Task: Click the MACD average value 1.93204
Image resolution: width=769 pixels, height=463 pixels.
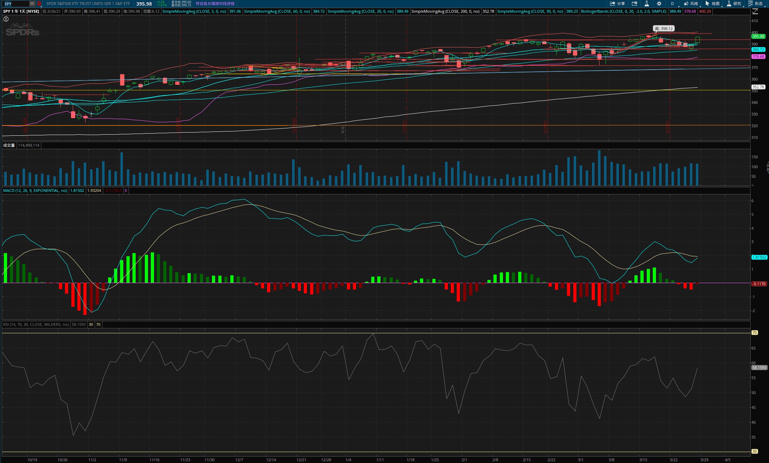Action: [94, 191]
